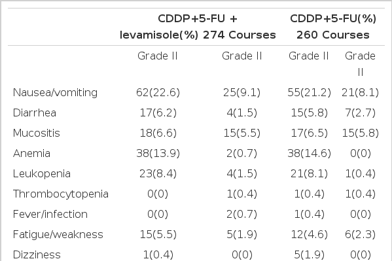Select the Leukopenia row label
Screen dimensions: 392x261
[x=42, y=174]
